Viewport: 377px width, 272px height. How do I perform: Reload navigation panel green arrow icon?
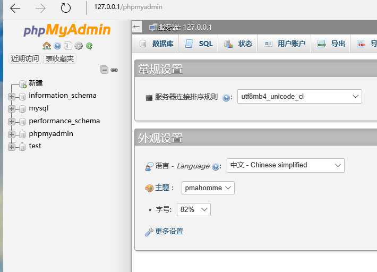pos(89,46)
